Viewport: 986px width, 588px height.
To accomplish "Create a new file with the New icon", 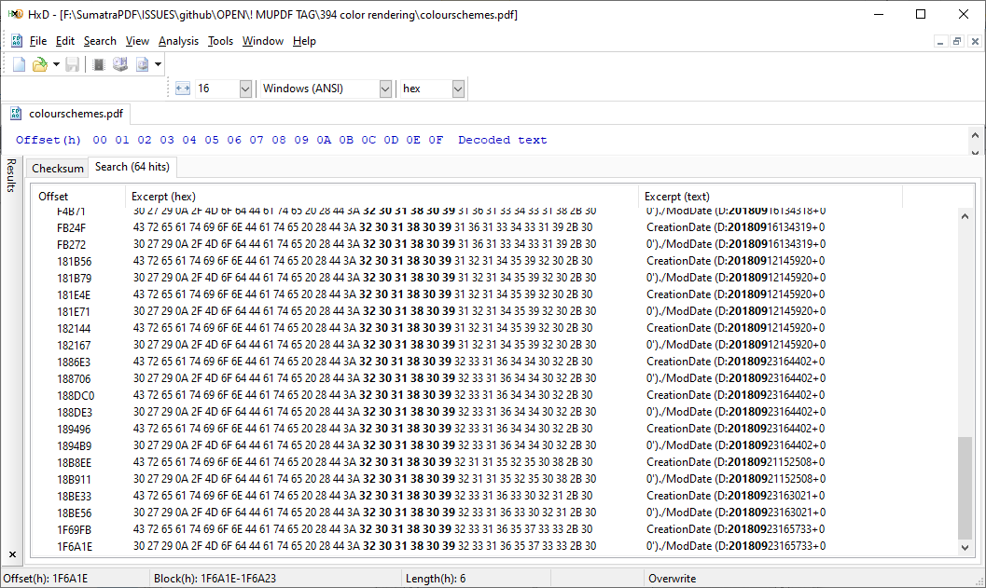I will click(19, 63).
